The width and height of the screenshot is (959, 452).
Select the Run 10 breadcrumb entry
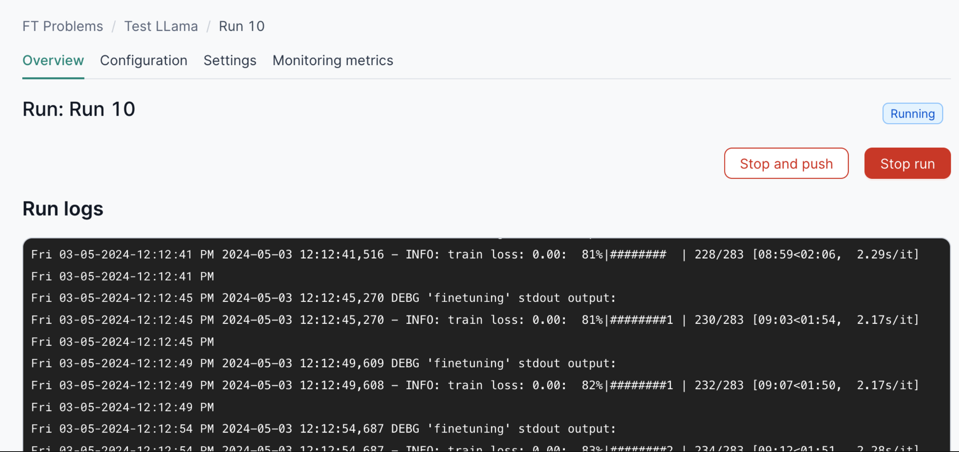click(x=241, y=26)
